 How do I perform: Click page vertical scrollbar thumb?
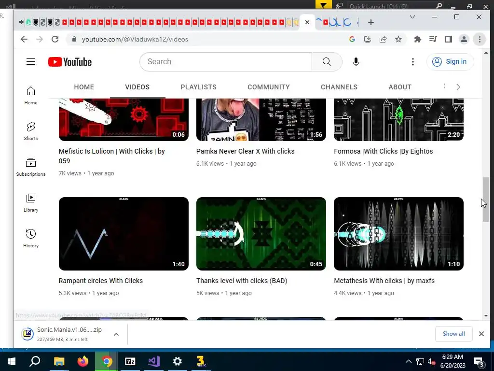point(486,200)
